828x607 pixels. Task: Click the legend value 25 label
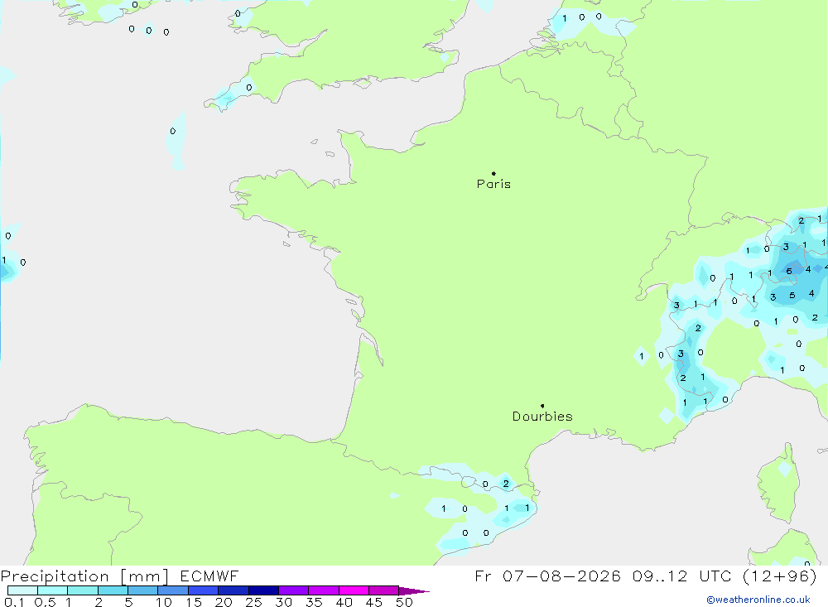pos(253,602)
